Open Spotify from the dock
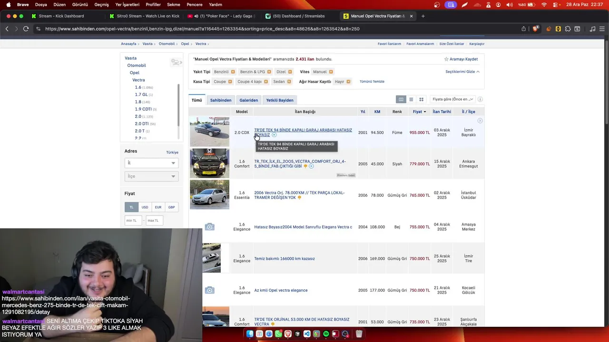The height and width of the screenshot is (342, 609). (x=326, y=334)
